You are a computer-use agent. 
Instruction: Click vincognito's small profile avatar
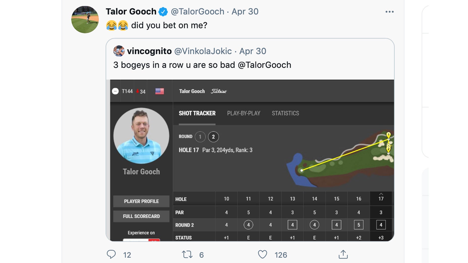point(119,51)
